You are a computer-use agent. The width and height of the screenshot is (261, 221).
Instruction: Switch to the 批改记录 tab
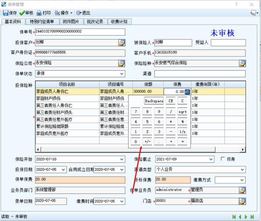coord(95,22)
